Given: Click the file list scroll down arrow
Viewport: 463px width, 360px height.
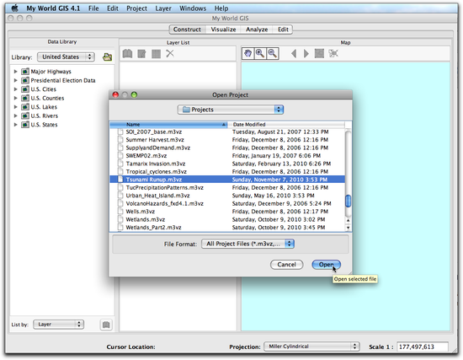Looking at the screenshot, I should (x=349, y=228).
